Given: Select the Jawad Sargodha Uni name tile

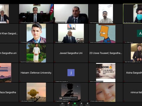Looking at the screenshot, I should [x=71, y=53].
